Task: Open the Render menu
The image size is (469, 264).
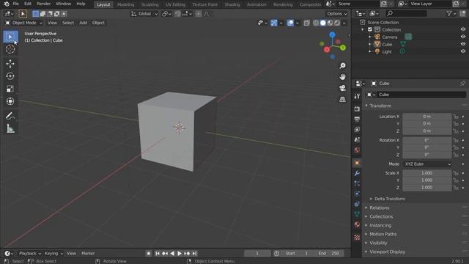Action: [44, 4]
